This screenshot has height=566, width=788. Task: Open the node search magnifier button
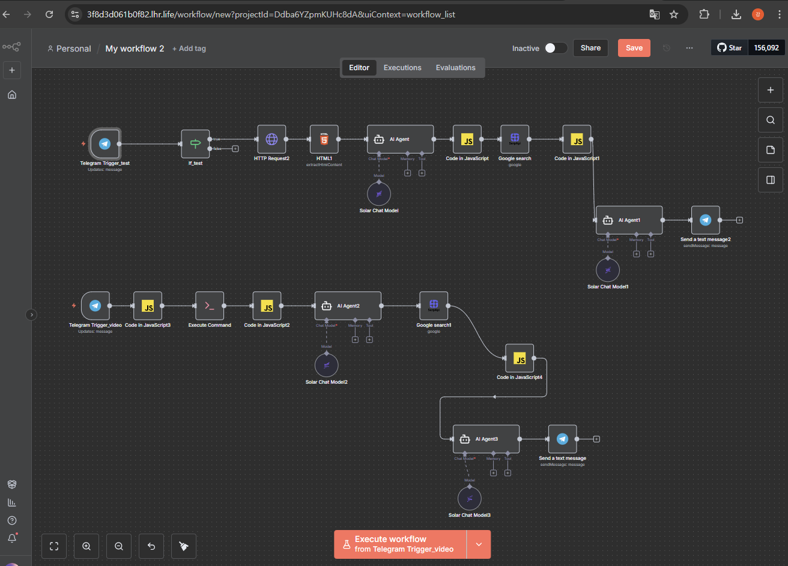[x=771, y=120]
